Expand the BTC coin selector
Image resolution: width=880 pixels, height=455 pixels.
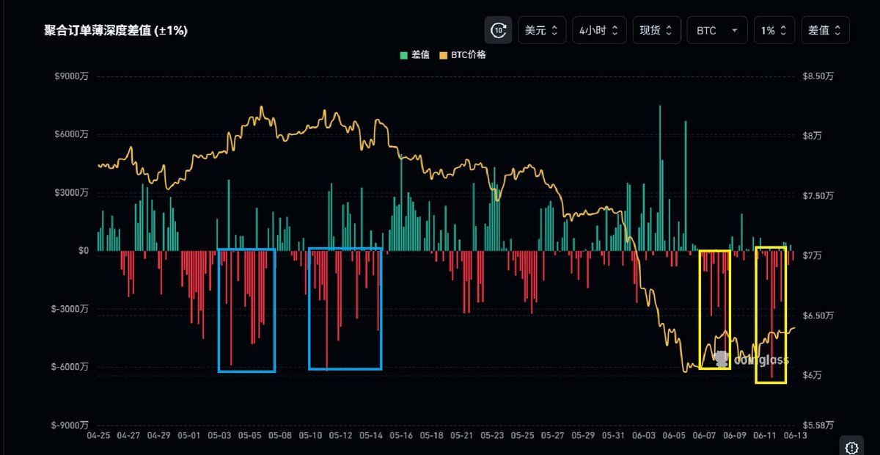[x=716, y=30]
